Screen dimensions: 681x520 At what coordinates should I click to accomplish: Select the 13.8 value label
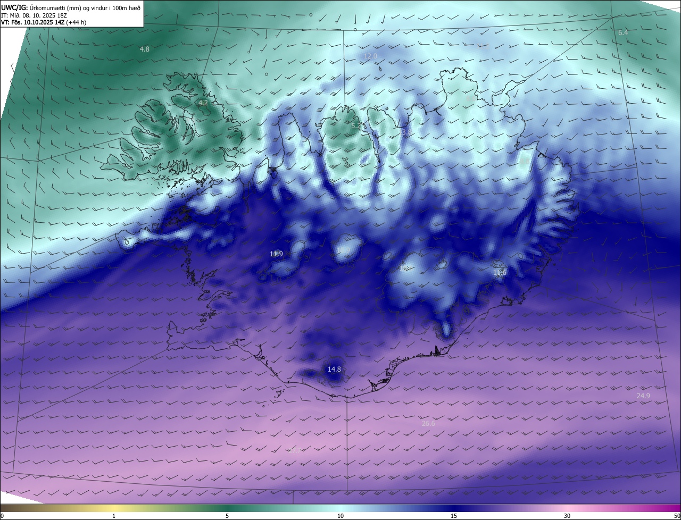406,132
